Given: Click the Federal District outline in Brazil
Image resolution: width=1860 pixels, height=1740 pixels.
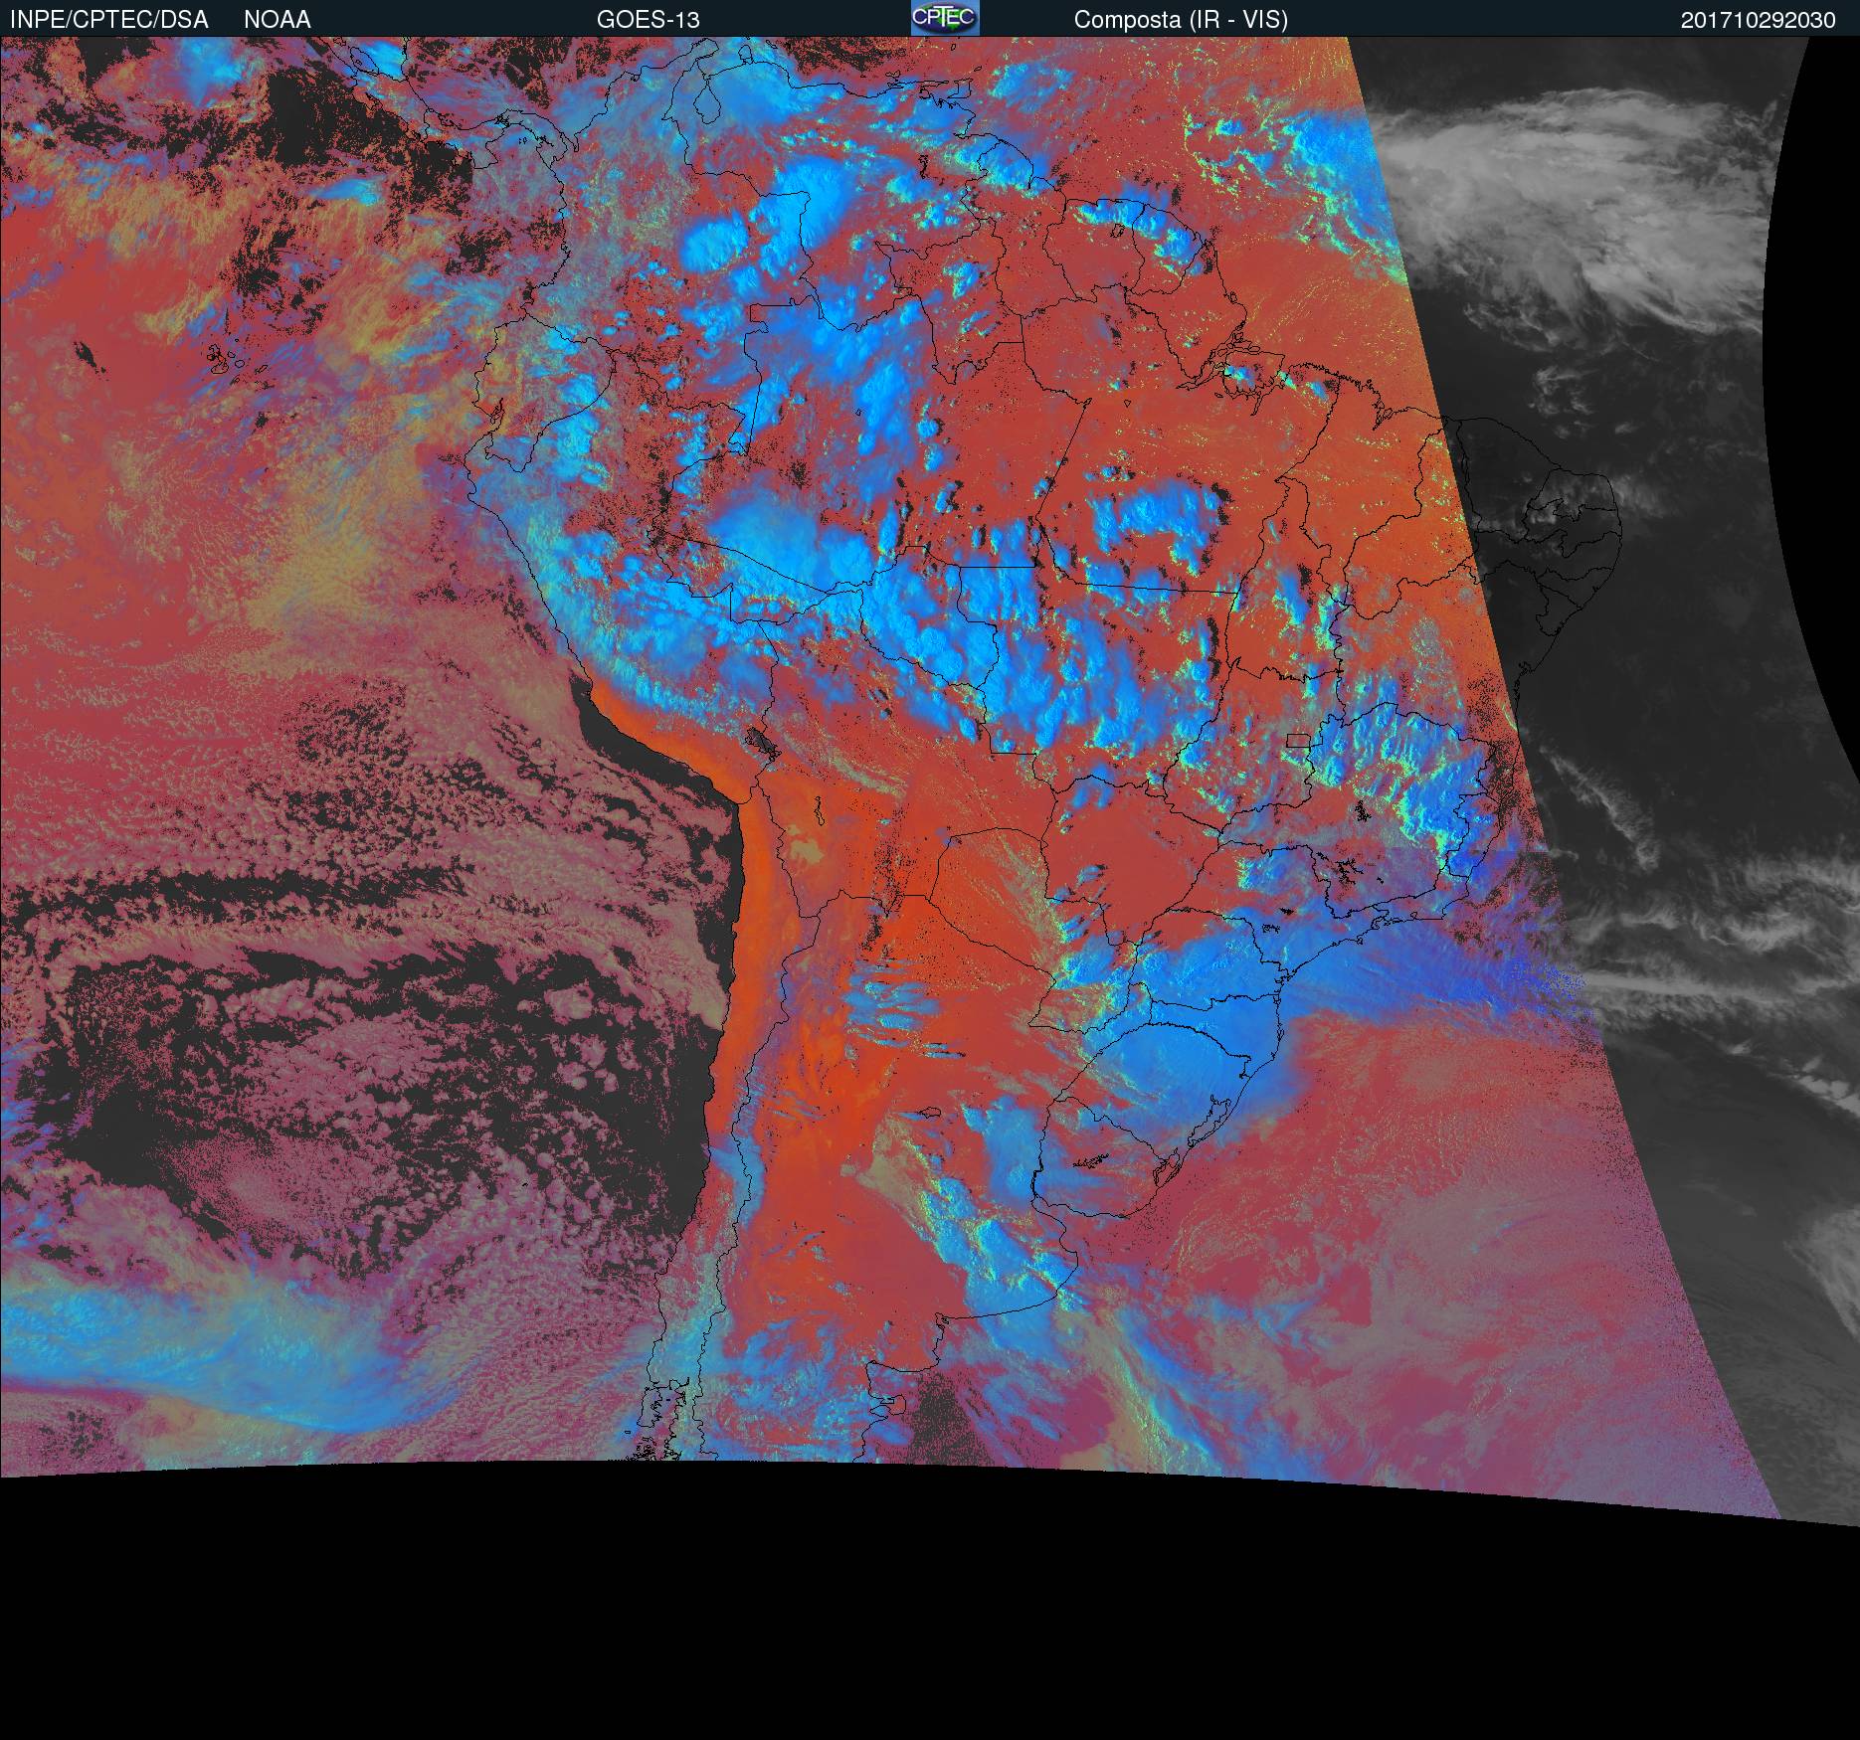Looking at the screenshot, I should (1298, 740).
